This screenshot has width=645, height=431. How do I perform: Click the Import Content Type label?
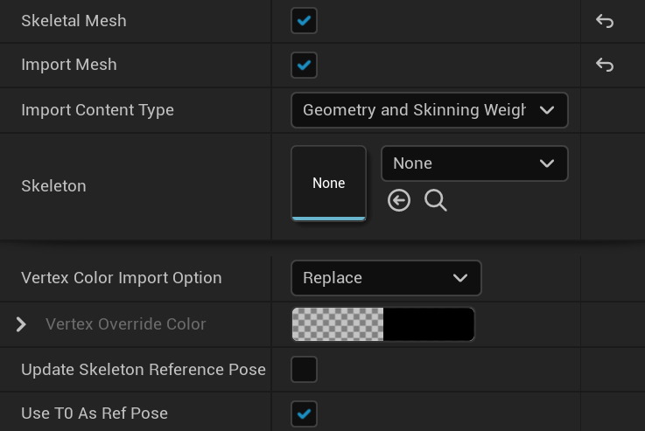[x=97, y=110]
